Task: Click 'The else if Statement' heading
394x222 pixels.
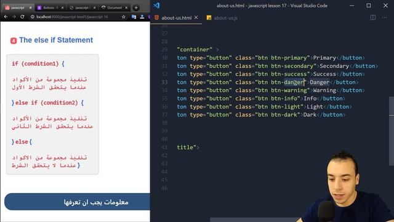Action: pyautogui.click(x=56, y=40)
